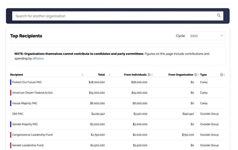The image size is (238, 150).
Task: Click the Total column header
Action: [x=101, y=75]
